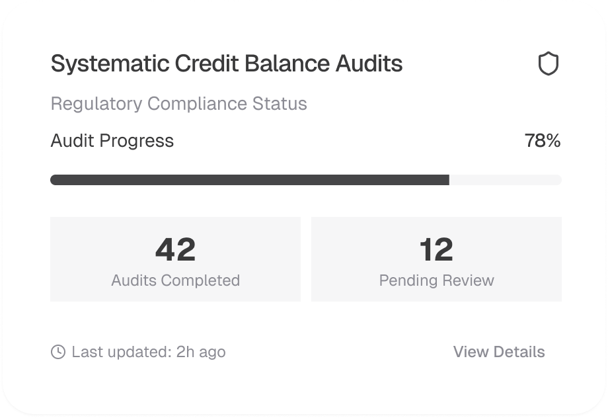608x418 pixels.
Task: Select the 78% progress value
Action: pyautogui.click(x=543, y=141)
